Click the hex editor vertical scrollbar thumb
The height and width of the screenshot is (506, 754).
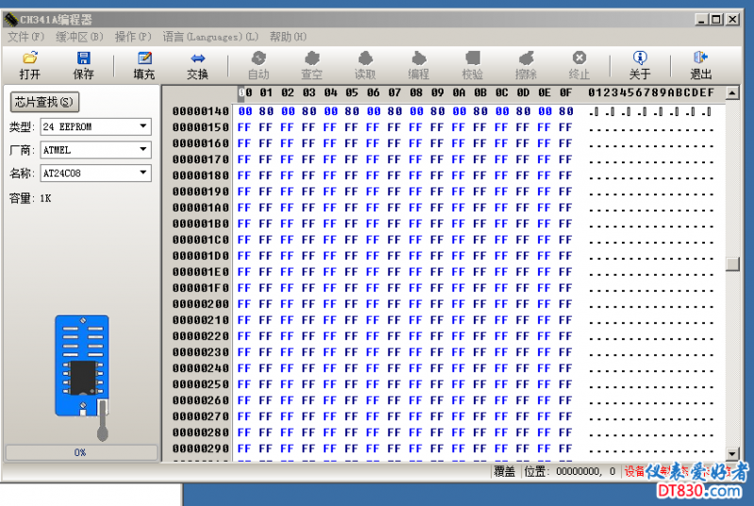(x=732, y=263)
